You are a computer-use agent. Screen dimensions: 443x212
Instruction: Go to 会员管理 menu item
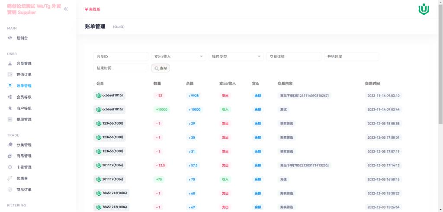[x=24, y=63]
